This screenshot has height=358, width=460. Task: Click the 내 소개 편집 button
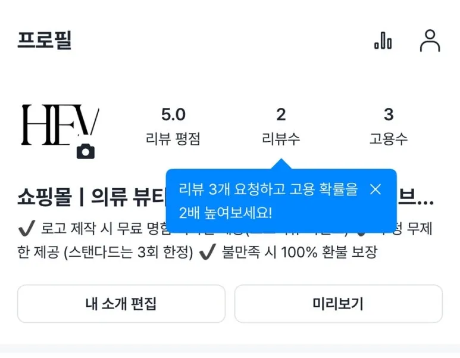click(x=121, y=304)
